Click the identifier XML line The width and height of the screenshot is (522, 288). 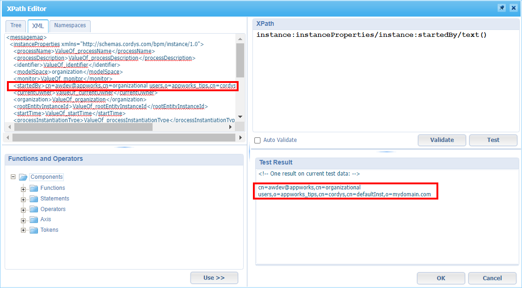click(x=67, y=65)
